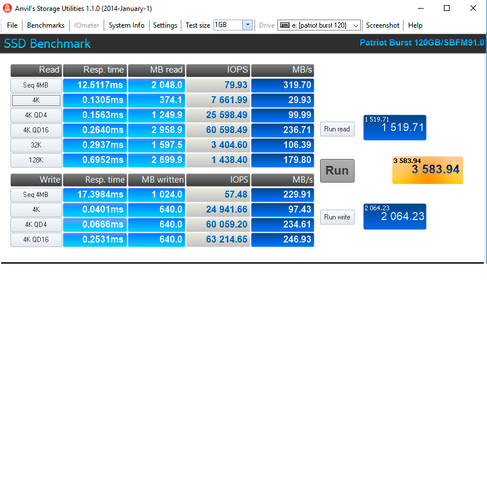This screenshot has width=487, height=485.
Task: Click the 1 024.0 MB written cell
Action: 157,195
